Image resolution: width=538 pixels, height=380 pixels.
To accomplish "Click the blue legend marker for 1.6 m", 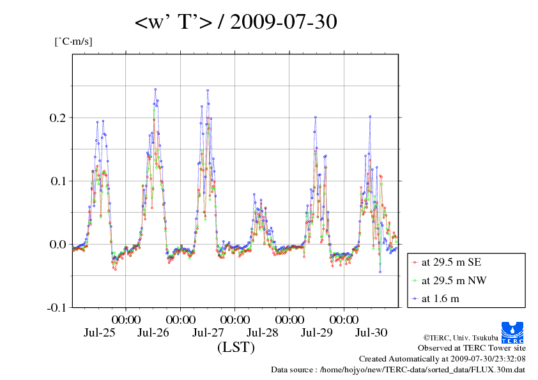I will pyautogui.click(x=415, y=299).
